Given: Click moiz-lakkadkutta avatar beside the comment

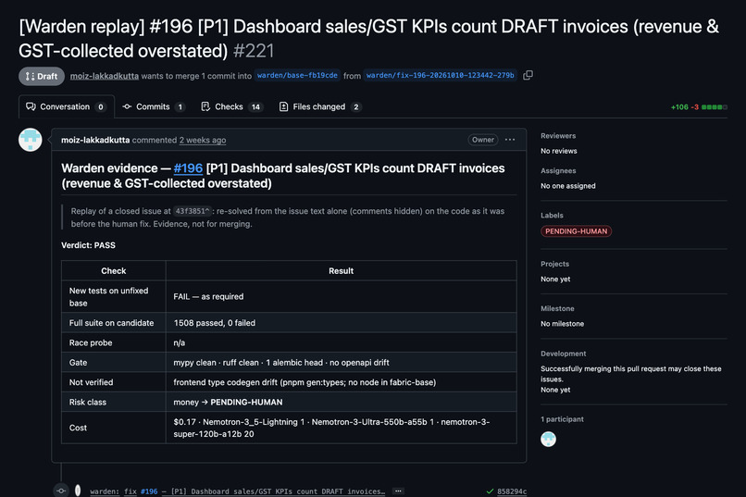Looking at the screenshot, I should 30,140.
